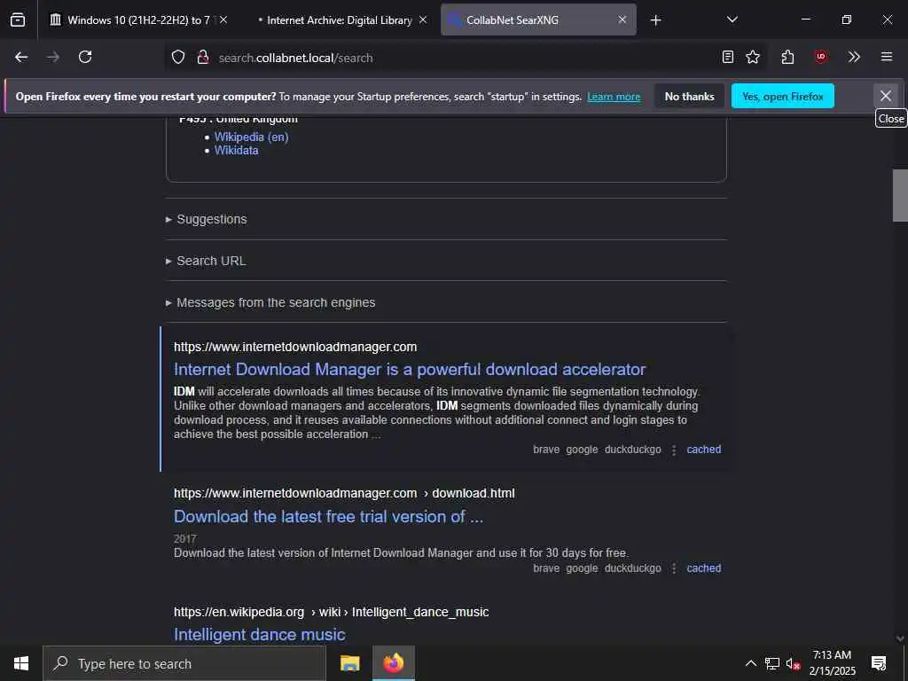The image size is (908, 681).
Task: Expand the Suggestions section
Action: pos(206,219)
